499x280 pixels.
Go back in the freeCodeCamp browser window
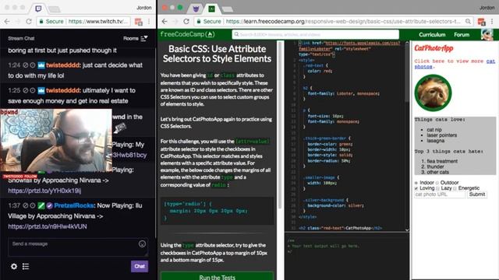click(x=165, y=21)
